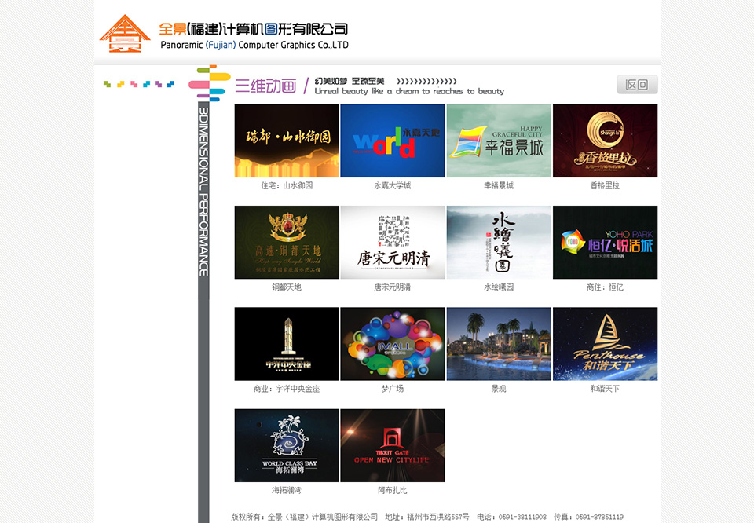
Task: Click the golden Shangri-la 香格里拉 logo thumbnail
Action: 605,140
